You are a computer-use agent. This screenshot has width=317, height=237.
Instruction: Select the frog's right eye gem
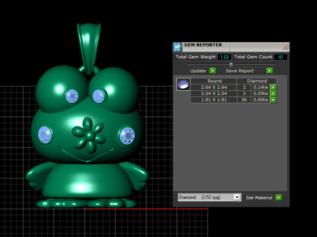pos(98,96)
